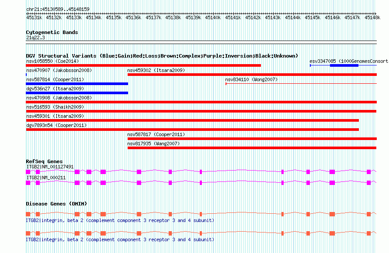
Task: Open the upper OMIM ITGB2 integrin beta 2 link
Action: click(x=120, y=220)
